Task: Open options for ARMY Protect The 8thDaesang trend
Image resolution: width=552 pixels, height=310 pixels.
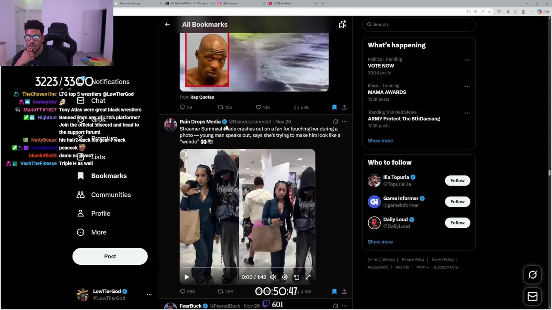Action: point(467,113)
